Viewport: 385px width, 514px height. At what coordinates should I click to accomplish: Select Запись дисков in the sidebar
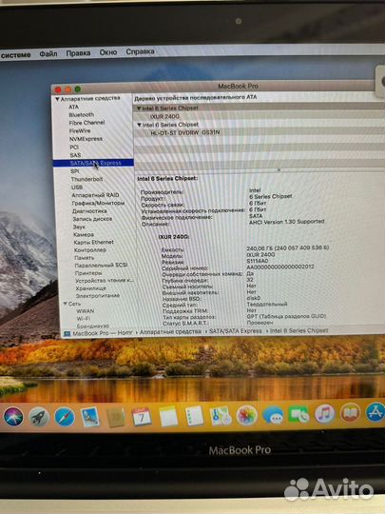pyautogui.click(x=92, y=219)
